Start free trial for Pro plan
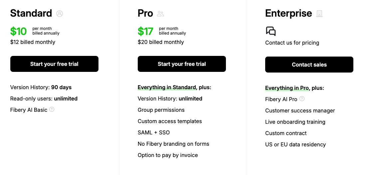The image size is (366, 175). click(x=182, y=64)
